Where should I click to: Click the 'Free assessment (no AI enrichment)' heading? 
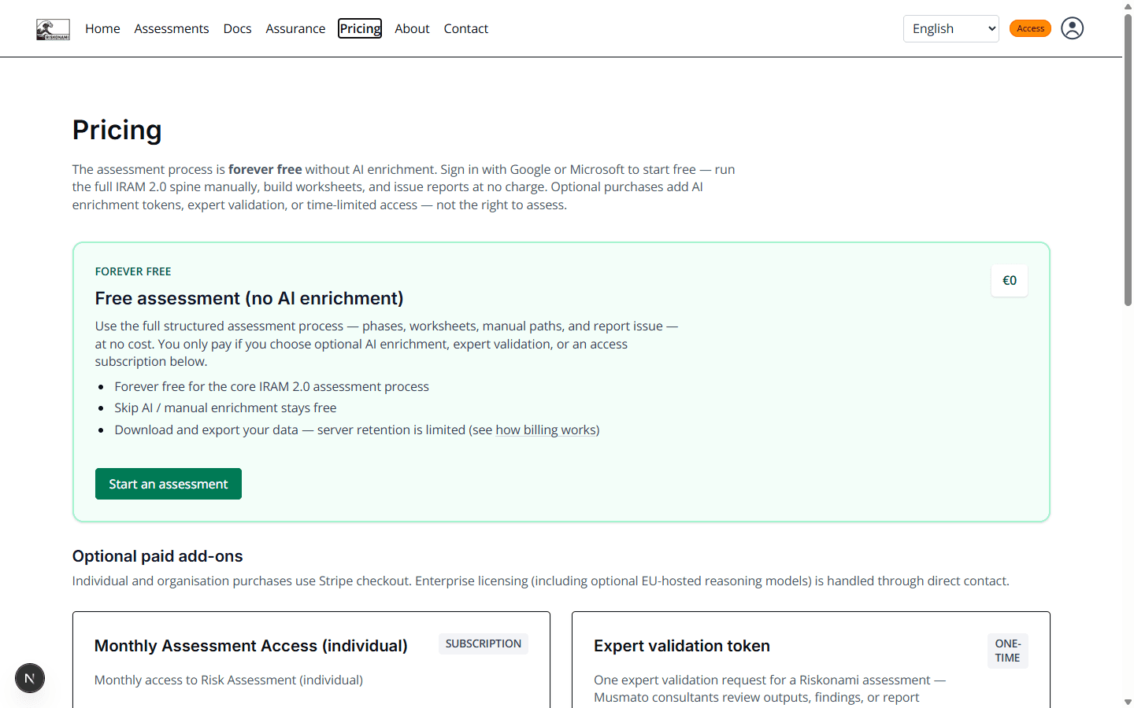(x=249, y=298)
